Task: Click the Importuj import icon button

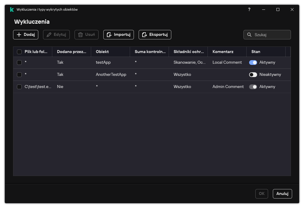Action: coord(118,35)
